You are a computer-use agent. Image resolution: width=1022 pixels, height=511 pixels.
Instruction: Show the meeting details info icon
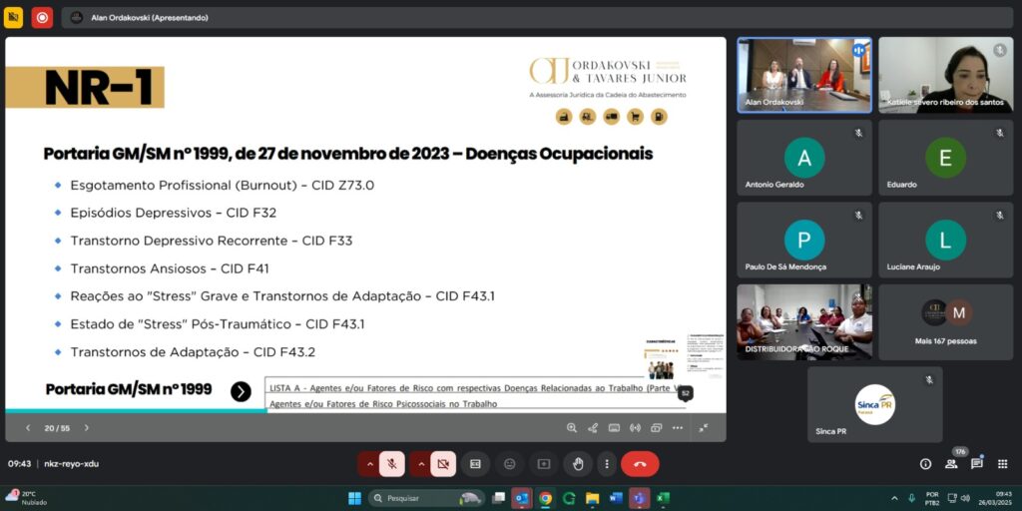pos(925,464)
